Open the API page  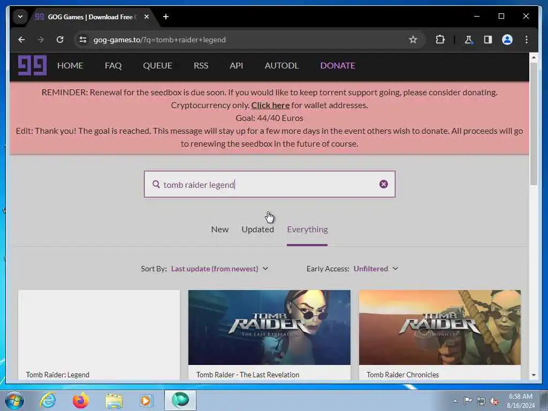pos(236,66)
